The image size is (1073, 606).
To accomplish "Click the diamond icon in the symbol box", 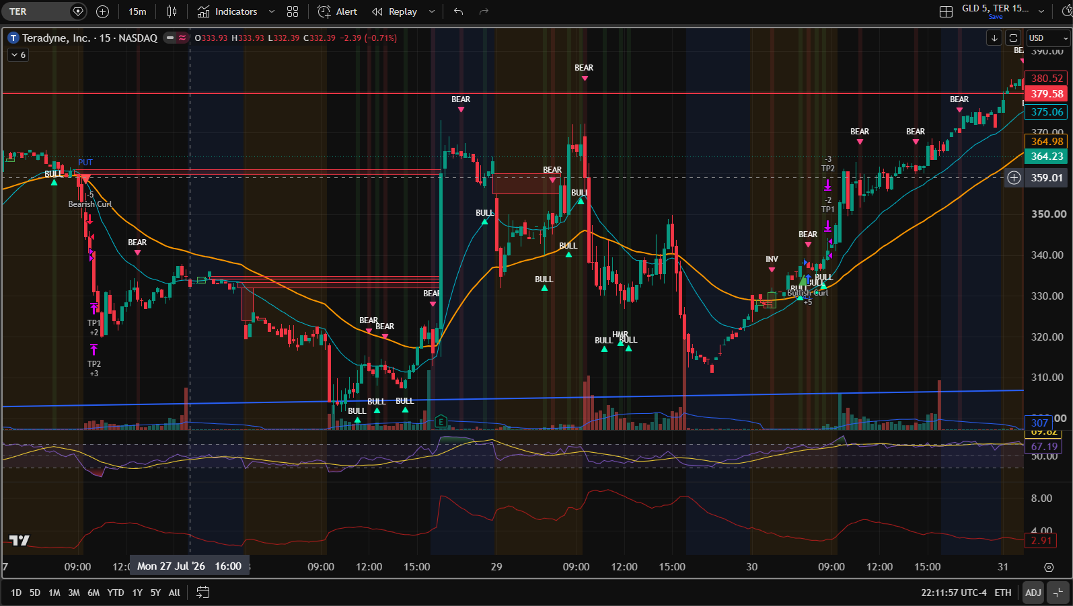I will 78,11.
